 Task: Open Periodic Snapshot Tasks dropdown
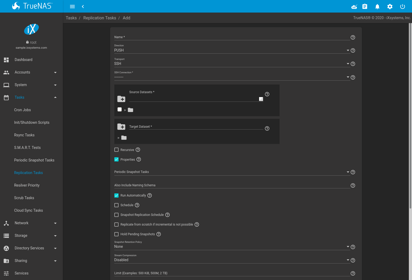coord(232,172)
